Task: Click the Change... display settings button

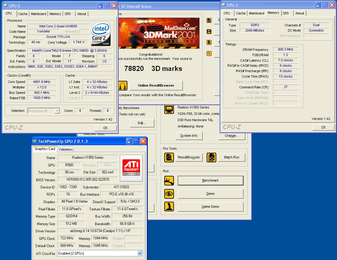Action: 232,136
